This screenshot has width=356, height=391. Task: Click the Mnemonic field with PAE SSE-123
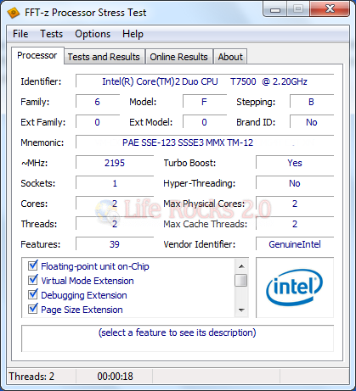(205, 142)
